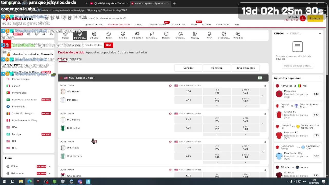
Task: Open the Poker menu item
Action: point(194,24)
